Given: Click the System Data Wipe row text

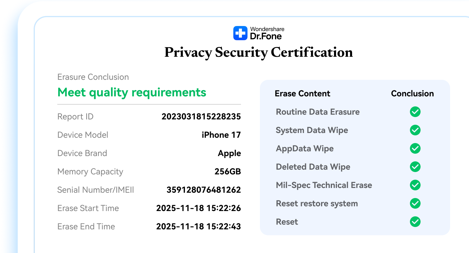Looking at the screenshot, I should 312,130.
